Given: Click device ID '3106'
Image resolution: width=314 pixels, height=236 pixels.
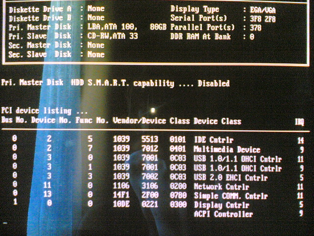Looking at the screenshot, I should click(x=150, y=186).
